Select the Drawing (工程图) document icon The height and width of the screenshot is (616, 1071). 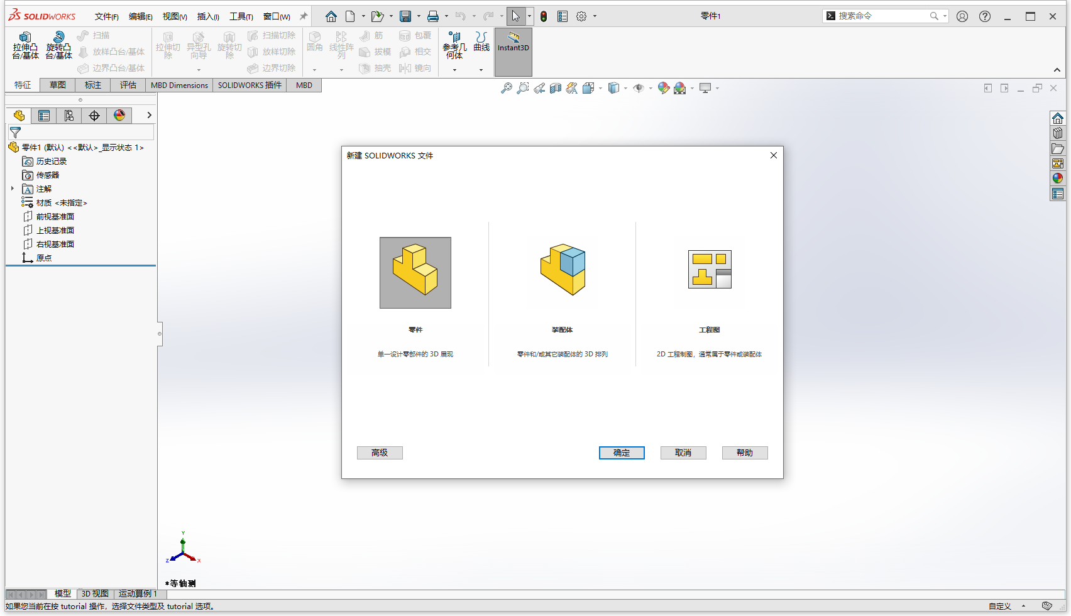pyautogui.click(x=710, y=270)
